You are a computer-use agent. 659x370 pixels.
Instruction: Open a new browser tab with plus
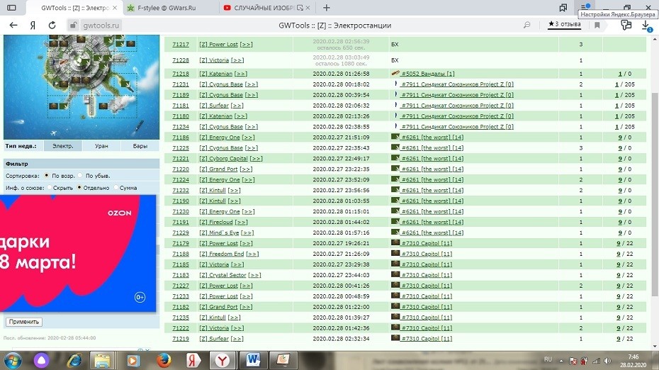coord(327,8)
